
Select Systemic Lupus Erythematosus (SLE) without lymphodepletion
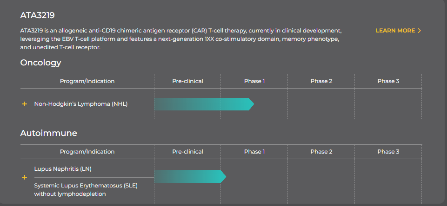[86, 190]
